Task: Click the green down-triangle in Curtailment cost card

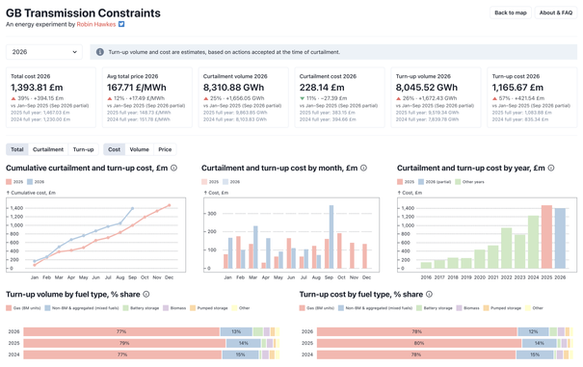Action: [x=302, y=98]
